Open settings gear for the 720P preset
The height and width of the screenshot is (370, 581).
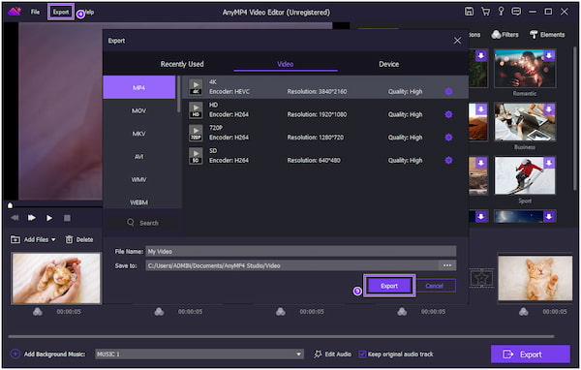click(448, 138)
